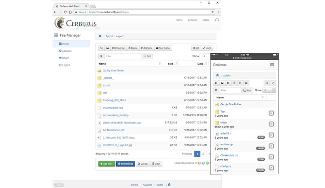Viewport: 325px width, 188px height.
Task: Click the Check All toolbar button
Action: 118,48
